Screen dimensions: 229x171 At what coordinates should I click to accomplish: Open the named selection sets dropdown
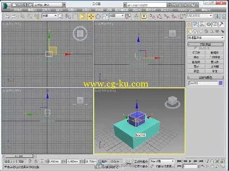tap(199, 16)
